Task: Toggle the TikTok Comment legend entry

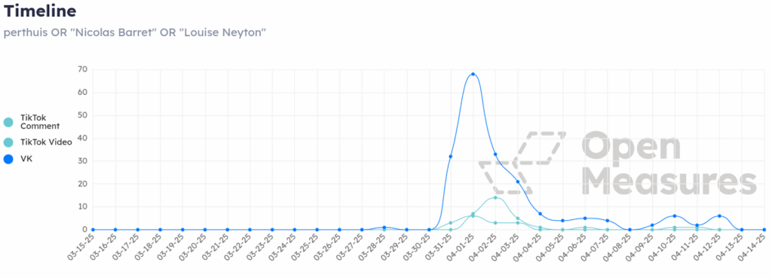Action: [32, 122]
